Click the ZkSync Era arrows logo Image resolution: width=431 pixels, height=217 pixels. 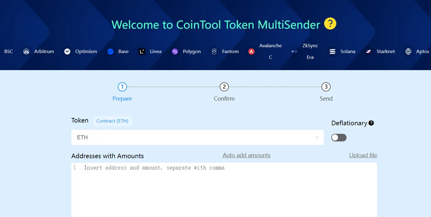(x=294, y=52)
